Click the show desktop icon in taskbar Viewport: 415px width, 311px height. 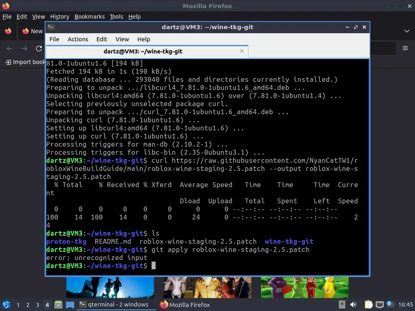[70, 305]
